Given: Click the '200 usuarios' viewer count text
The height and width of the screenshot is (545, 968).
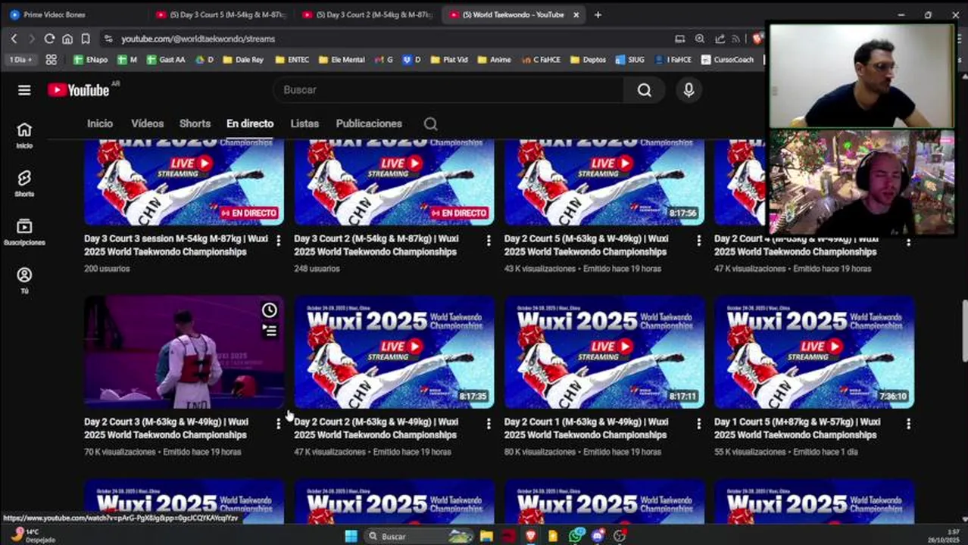Looking at the screenshot, I should tap(107, 269).
